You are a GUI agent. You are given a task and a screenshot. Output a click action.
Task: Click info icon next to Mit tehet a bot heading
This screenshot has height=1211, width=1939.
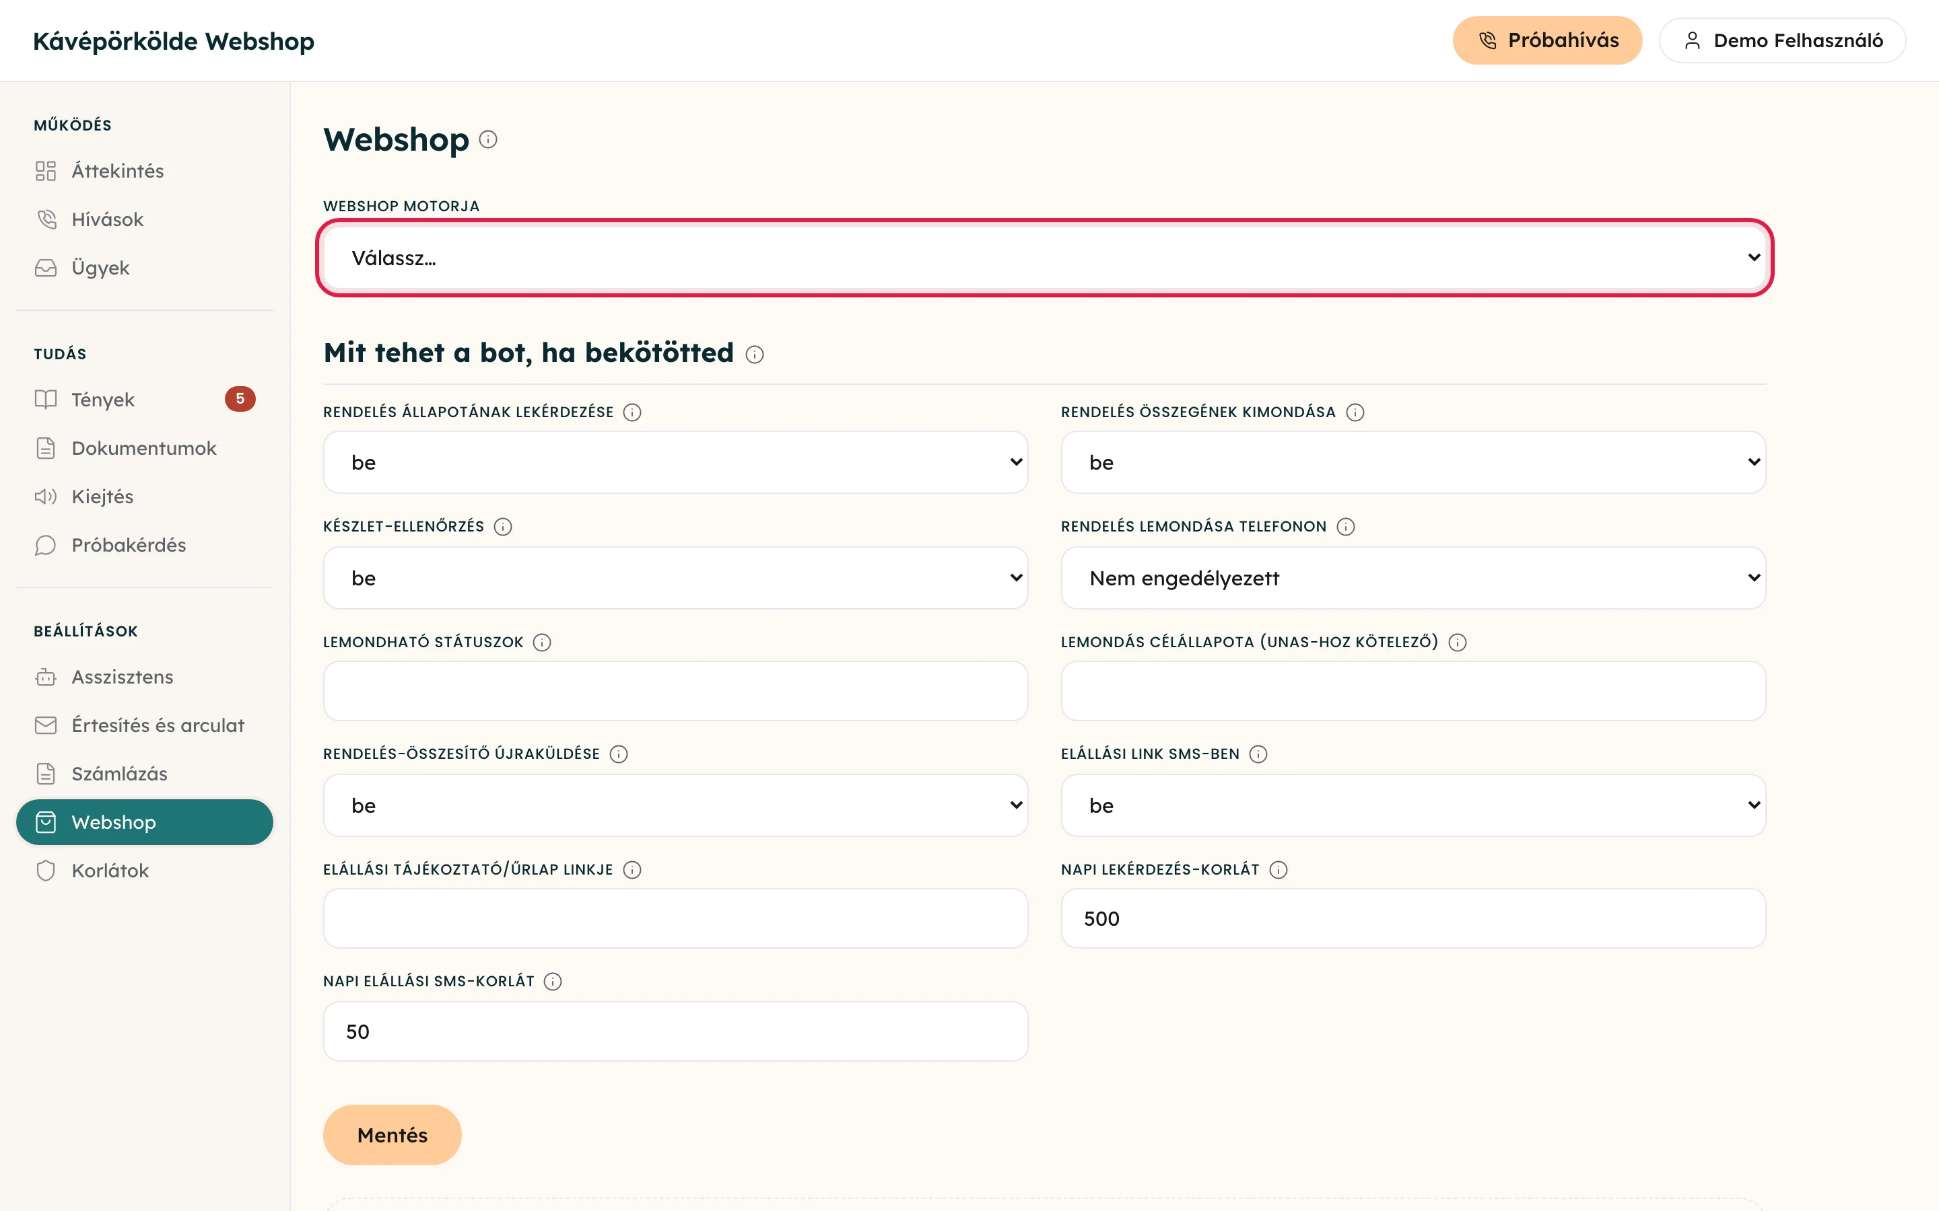pos(755,354)
